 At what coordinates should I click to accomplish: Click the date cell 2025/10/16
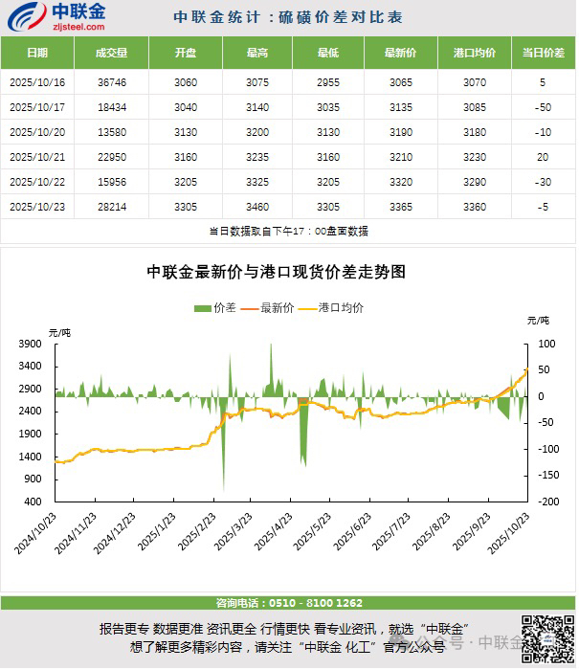[37, 82]
